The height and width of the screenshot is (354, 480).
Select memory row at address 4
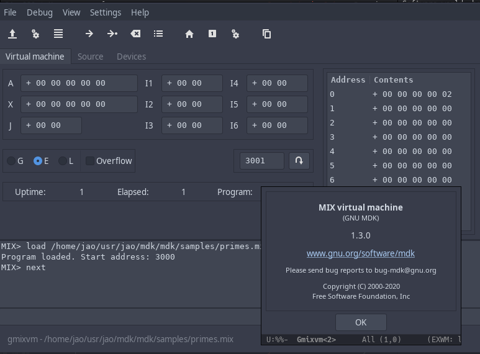pyautogui.click(x=399, y=152)
